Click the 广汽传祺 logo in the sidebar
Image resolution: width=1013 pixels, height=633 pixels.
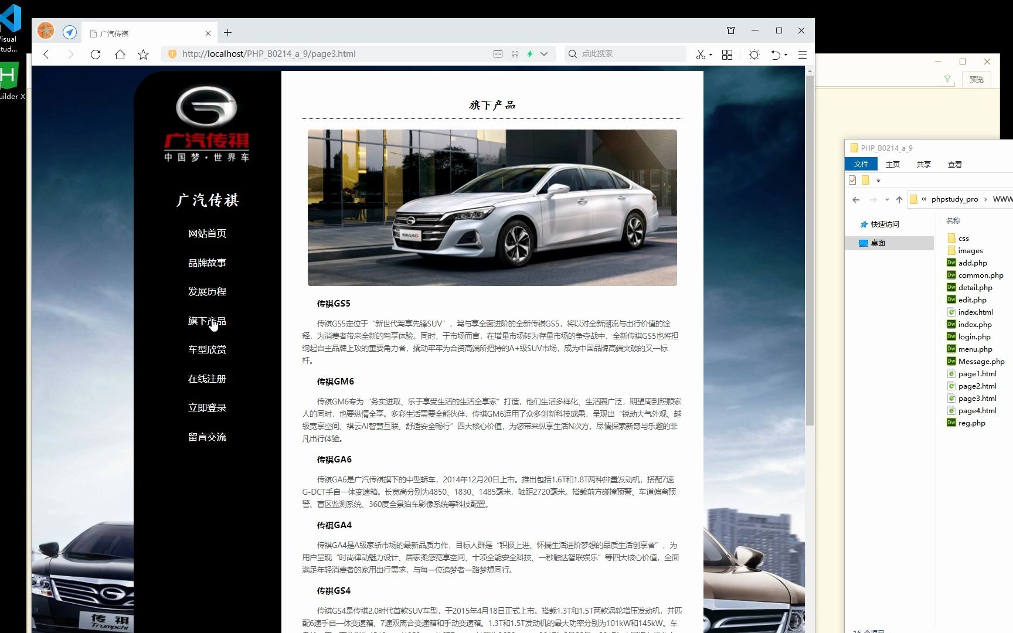tap(207, 124)
